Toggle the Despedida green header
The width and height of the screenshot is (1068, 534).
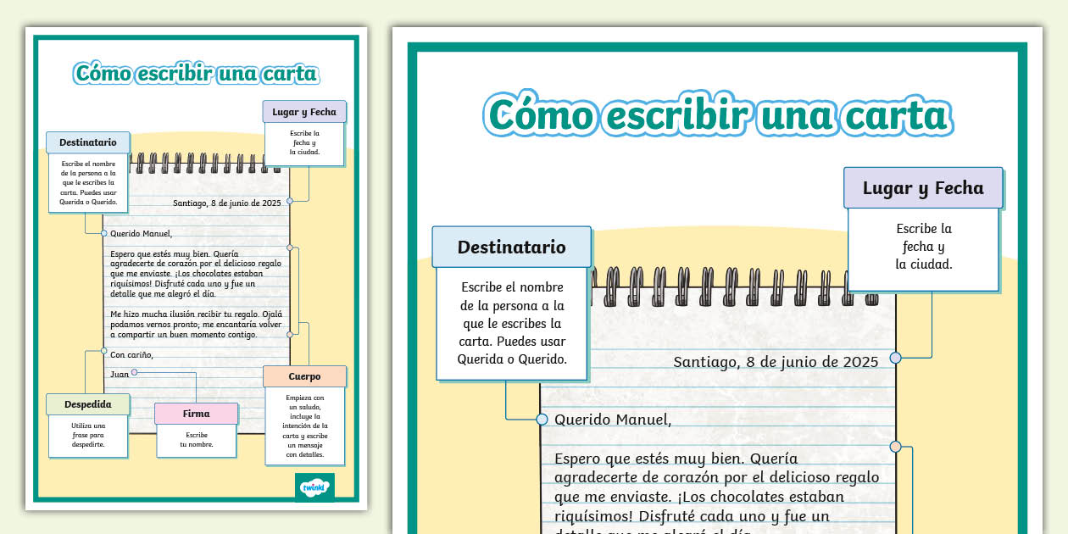[88, 404]
